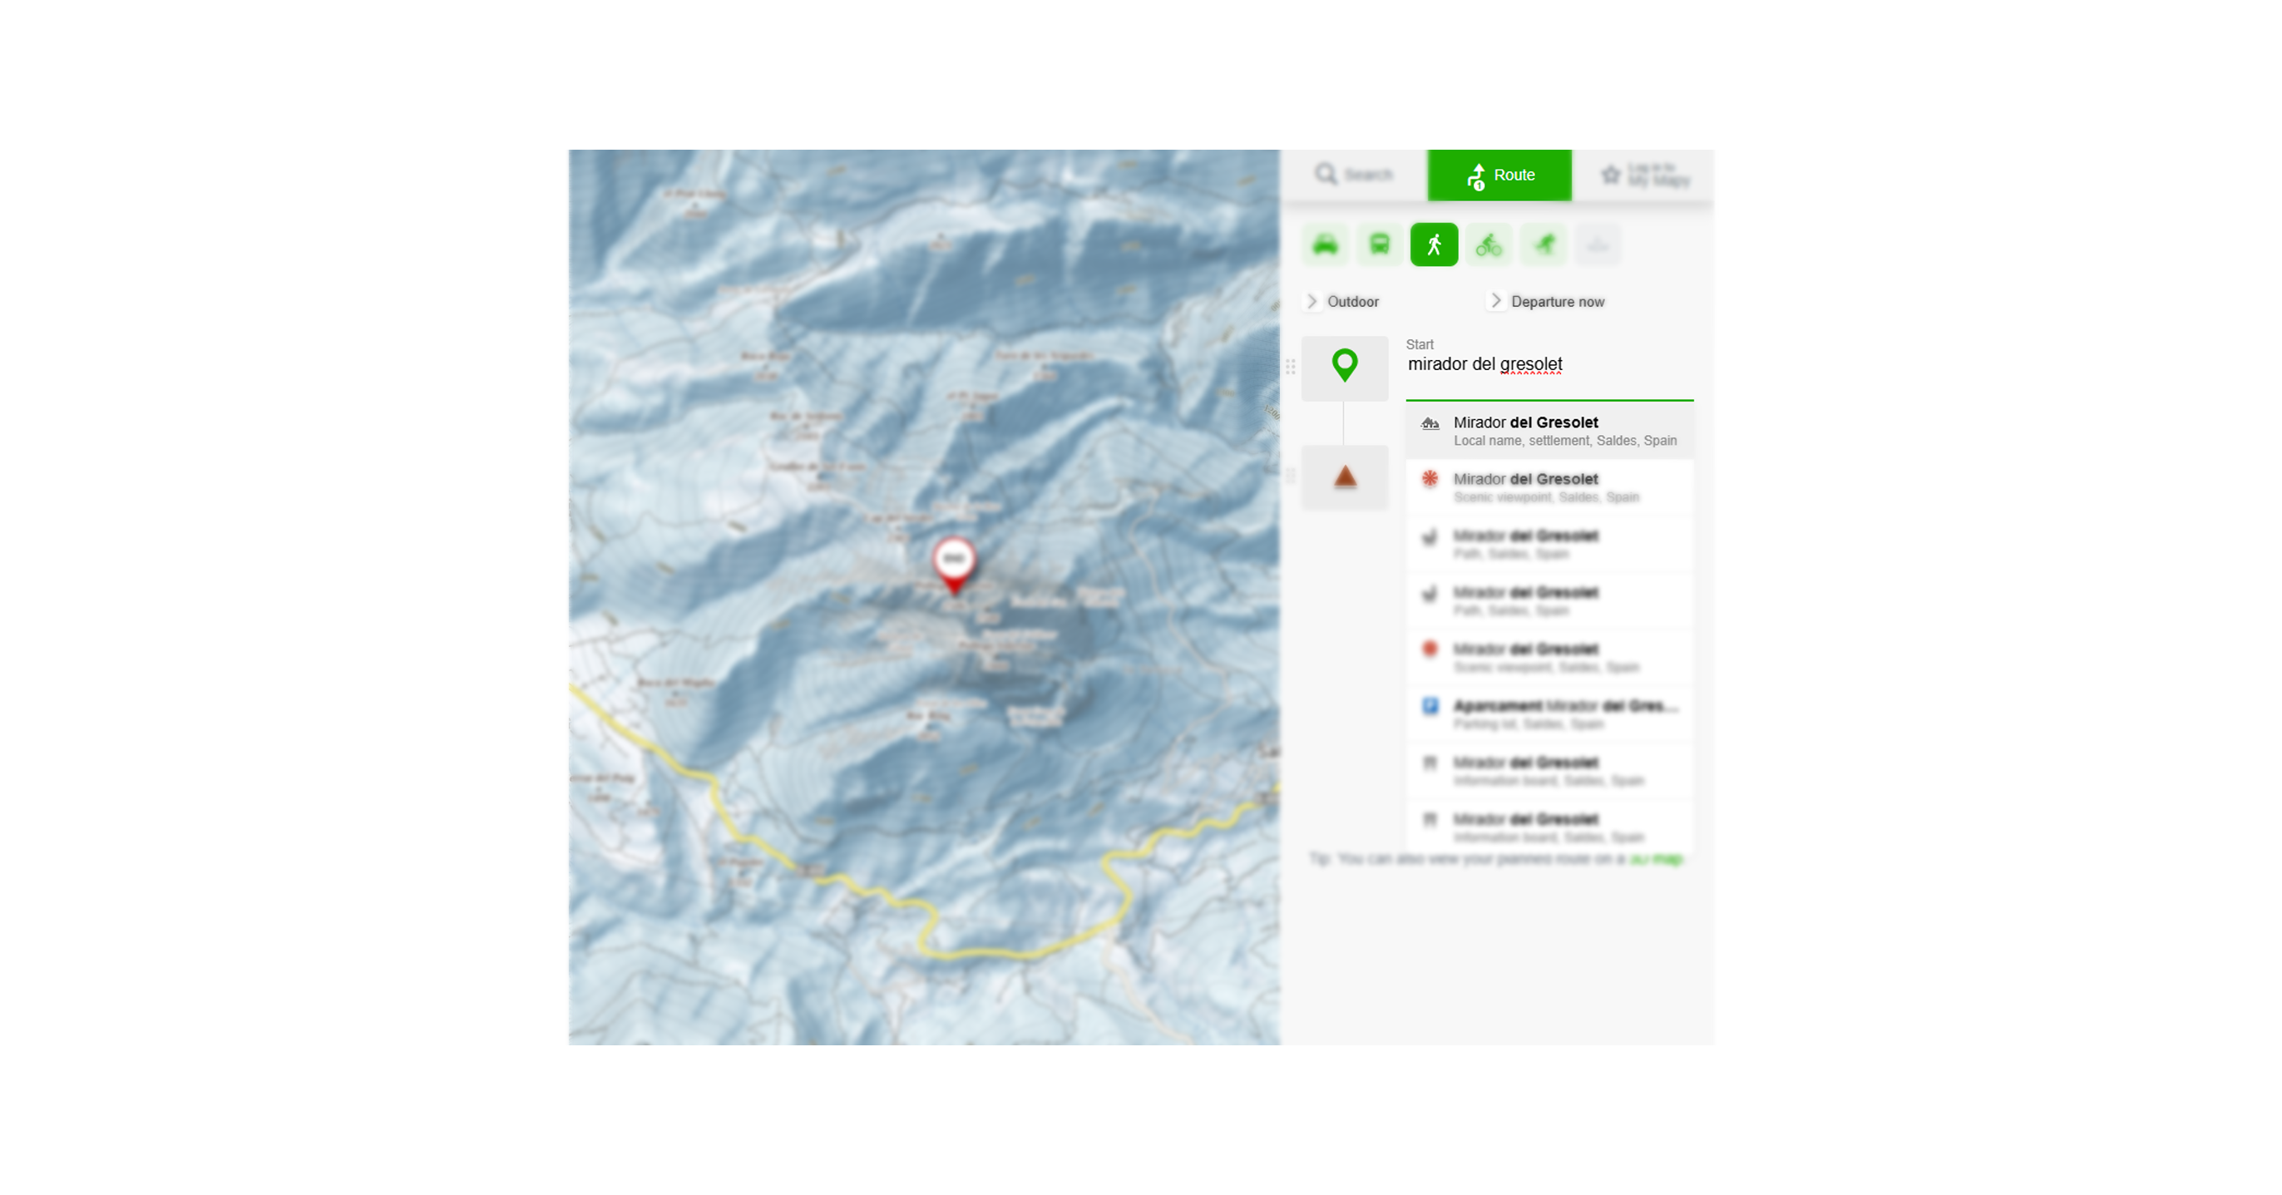Select cross-country skiing mode icon
The image size is (2282, 1195).
[1544, 244]
